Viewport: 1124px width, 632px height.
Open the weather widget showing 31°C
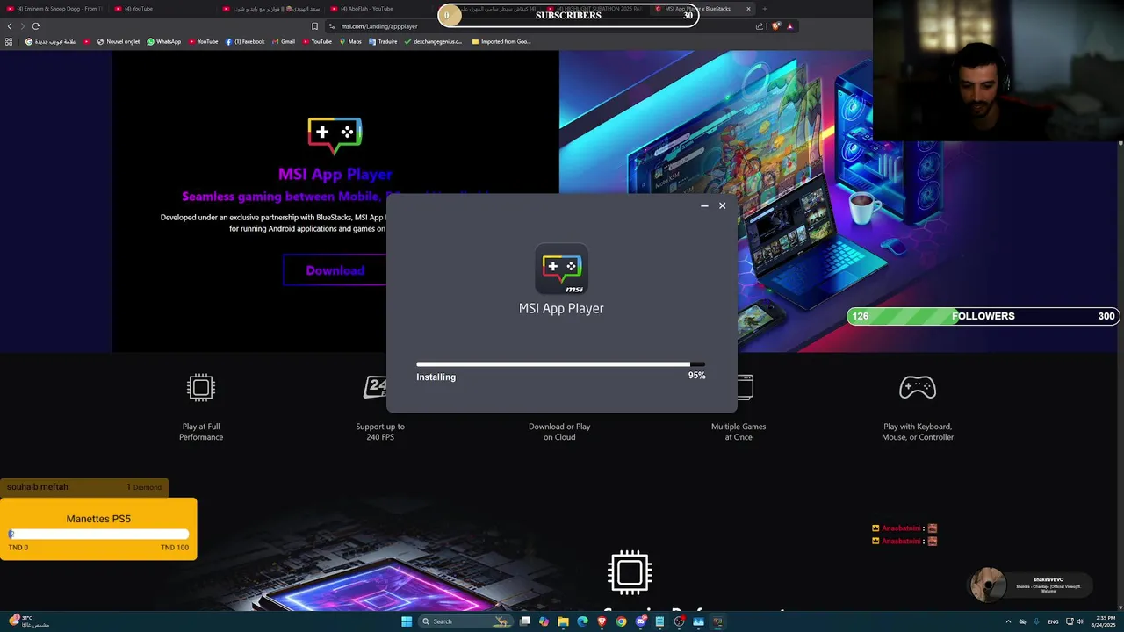tap(28, 621)
